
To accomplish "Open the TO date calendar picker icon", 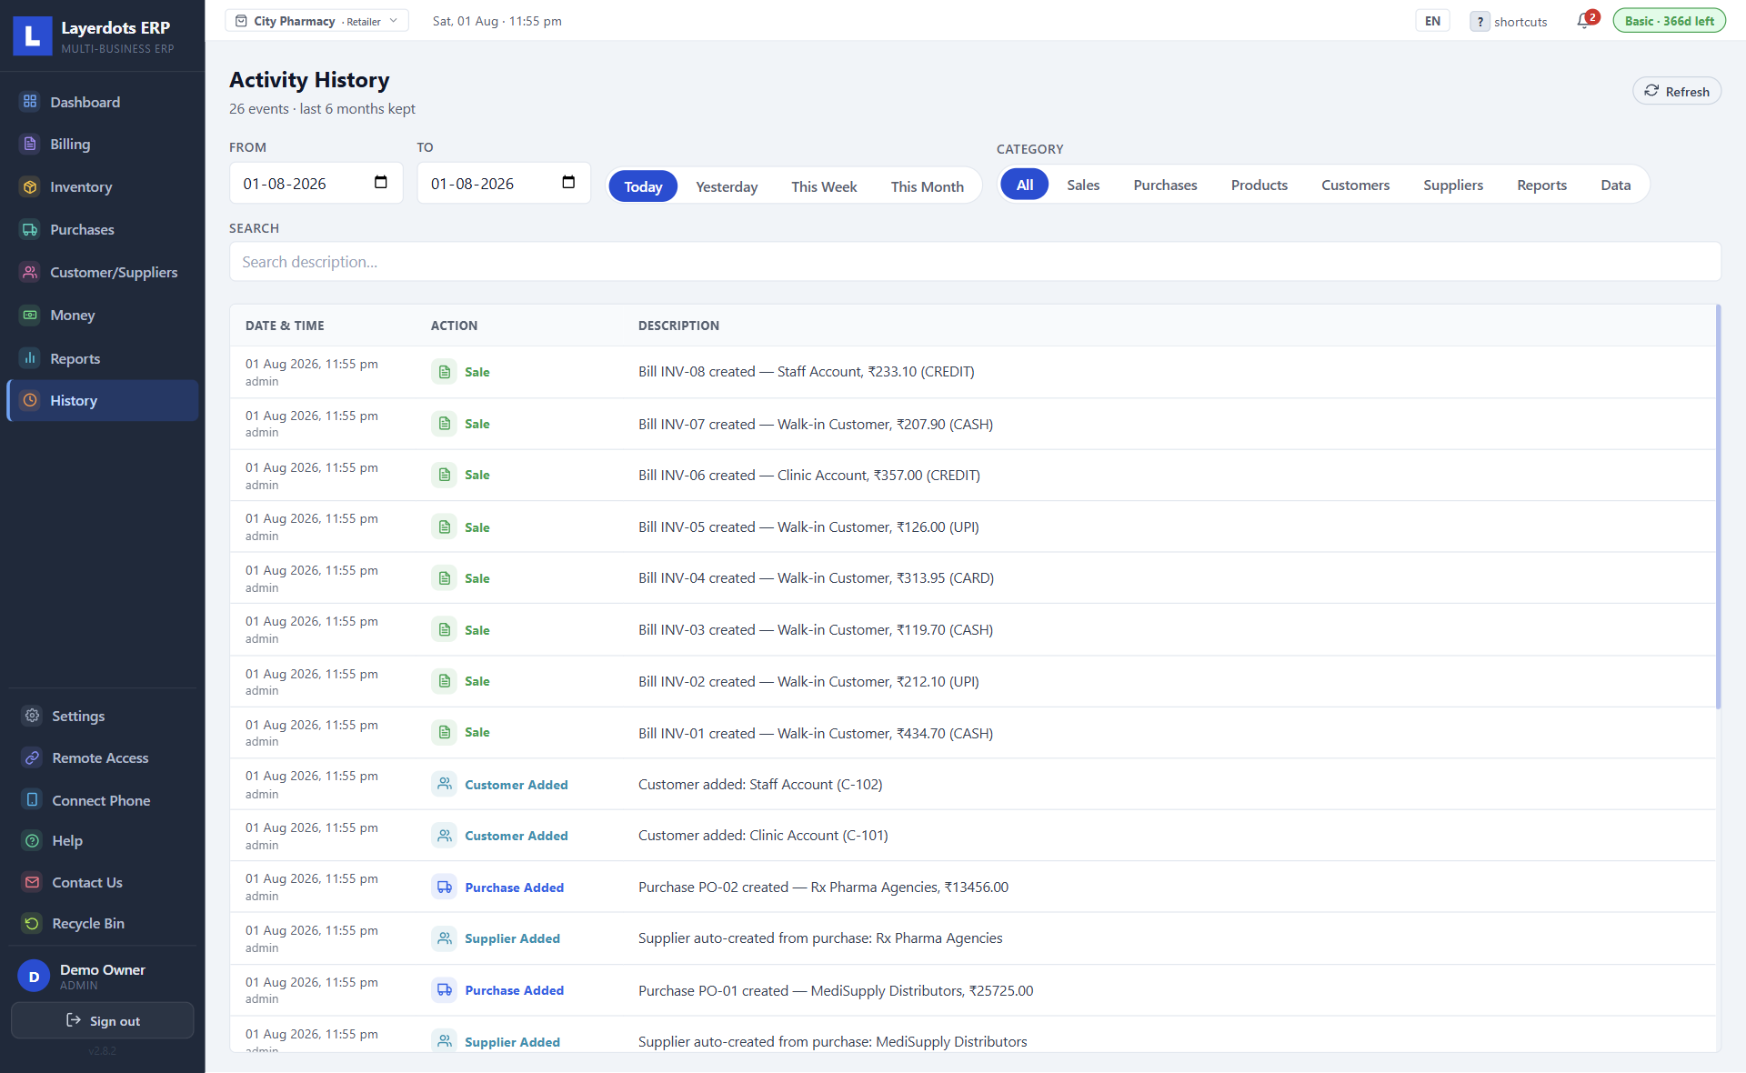I will 568,183.
